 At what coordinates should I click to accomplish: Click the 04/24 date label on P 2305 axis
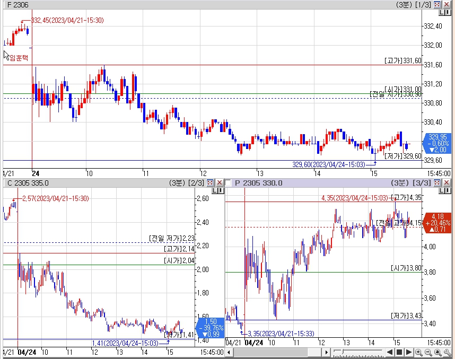tap(254, 343)
